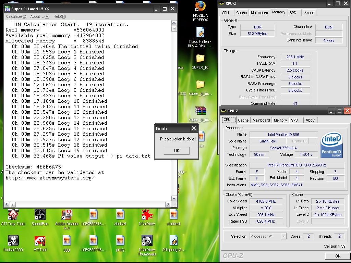
Task: Open Adobe Reader 6.0 shortcut
Action: [66, 215]
